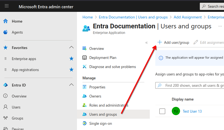Screen dimensions: 224x130
Task: Click the Edit assignment button
Action: [209, 42]
